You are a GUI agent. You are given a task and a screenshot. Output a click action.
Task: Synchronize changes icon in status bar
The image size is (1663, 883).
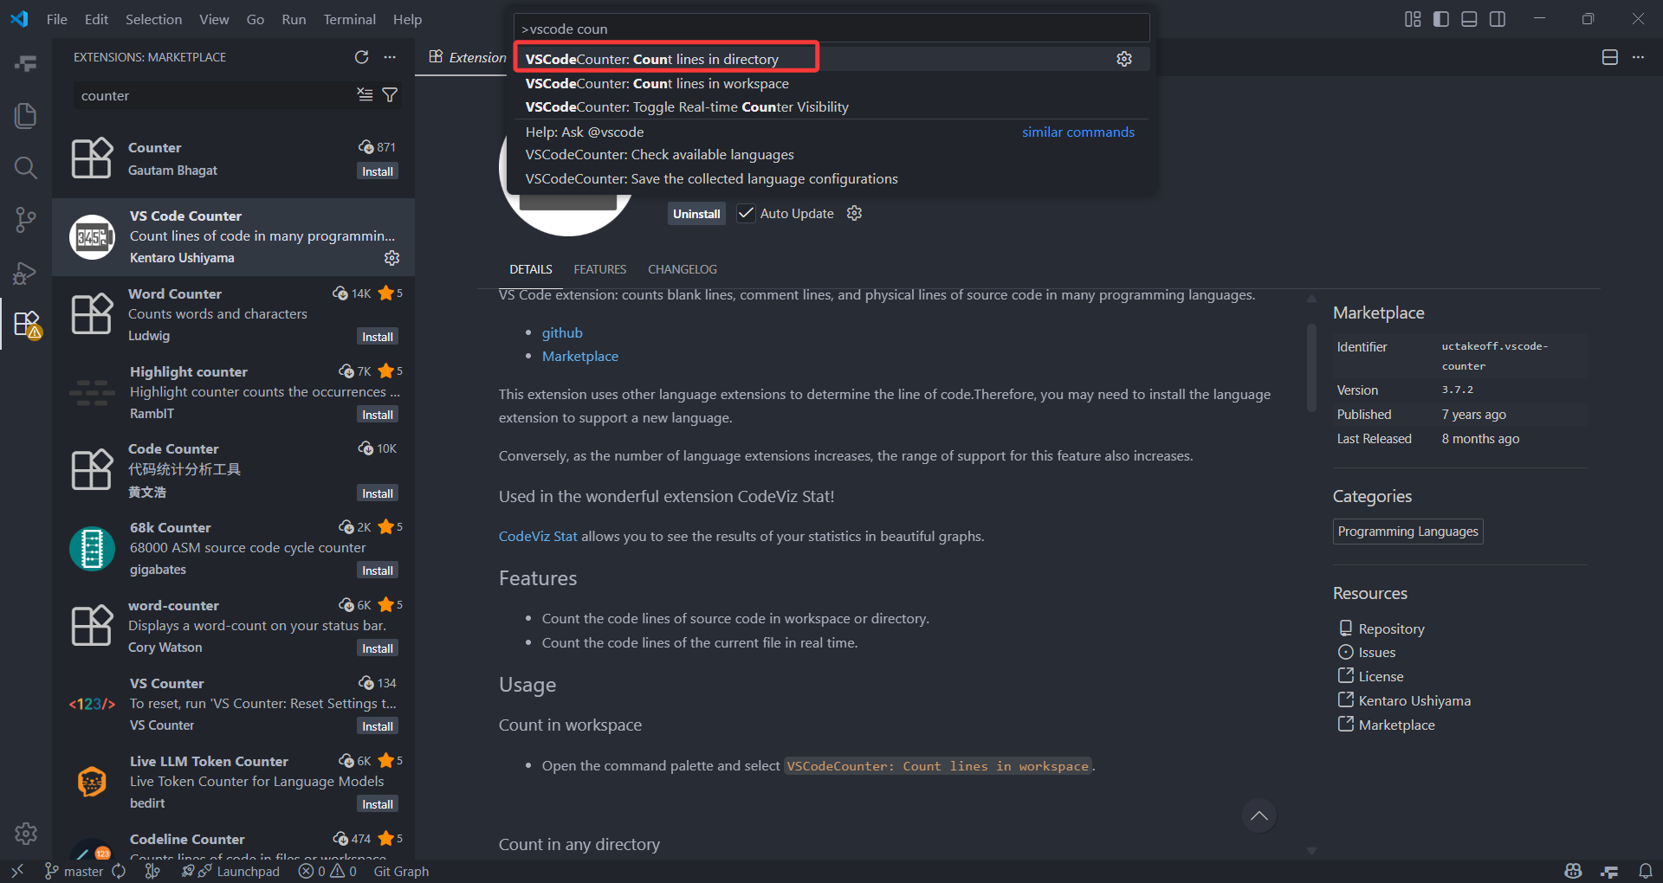point(119,871)
